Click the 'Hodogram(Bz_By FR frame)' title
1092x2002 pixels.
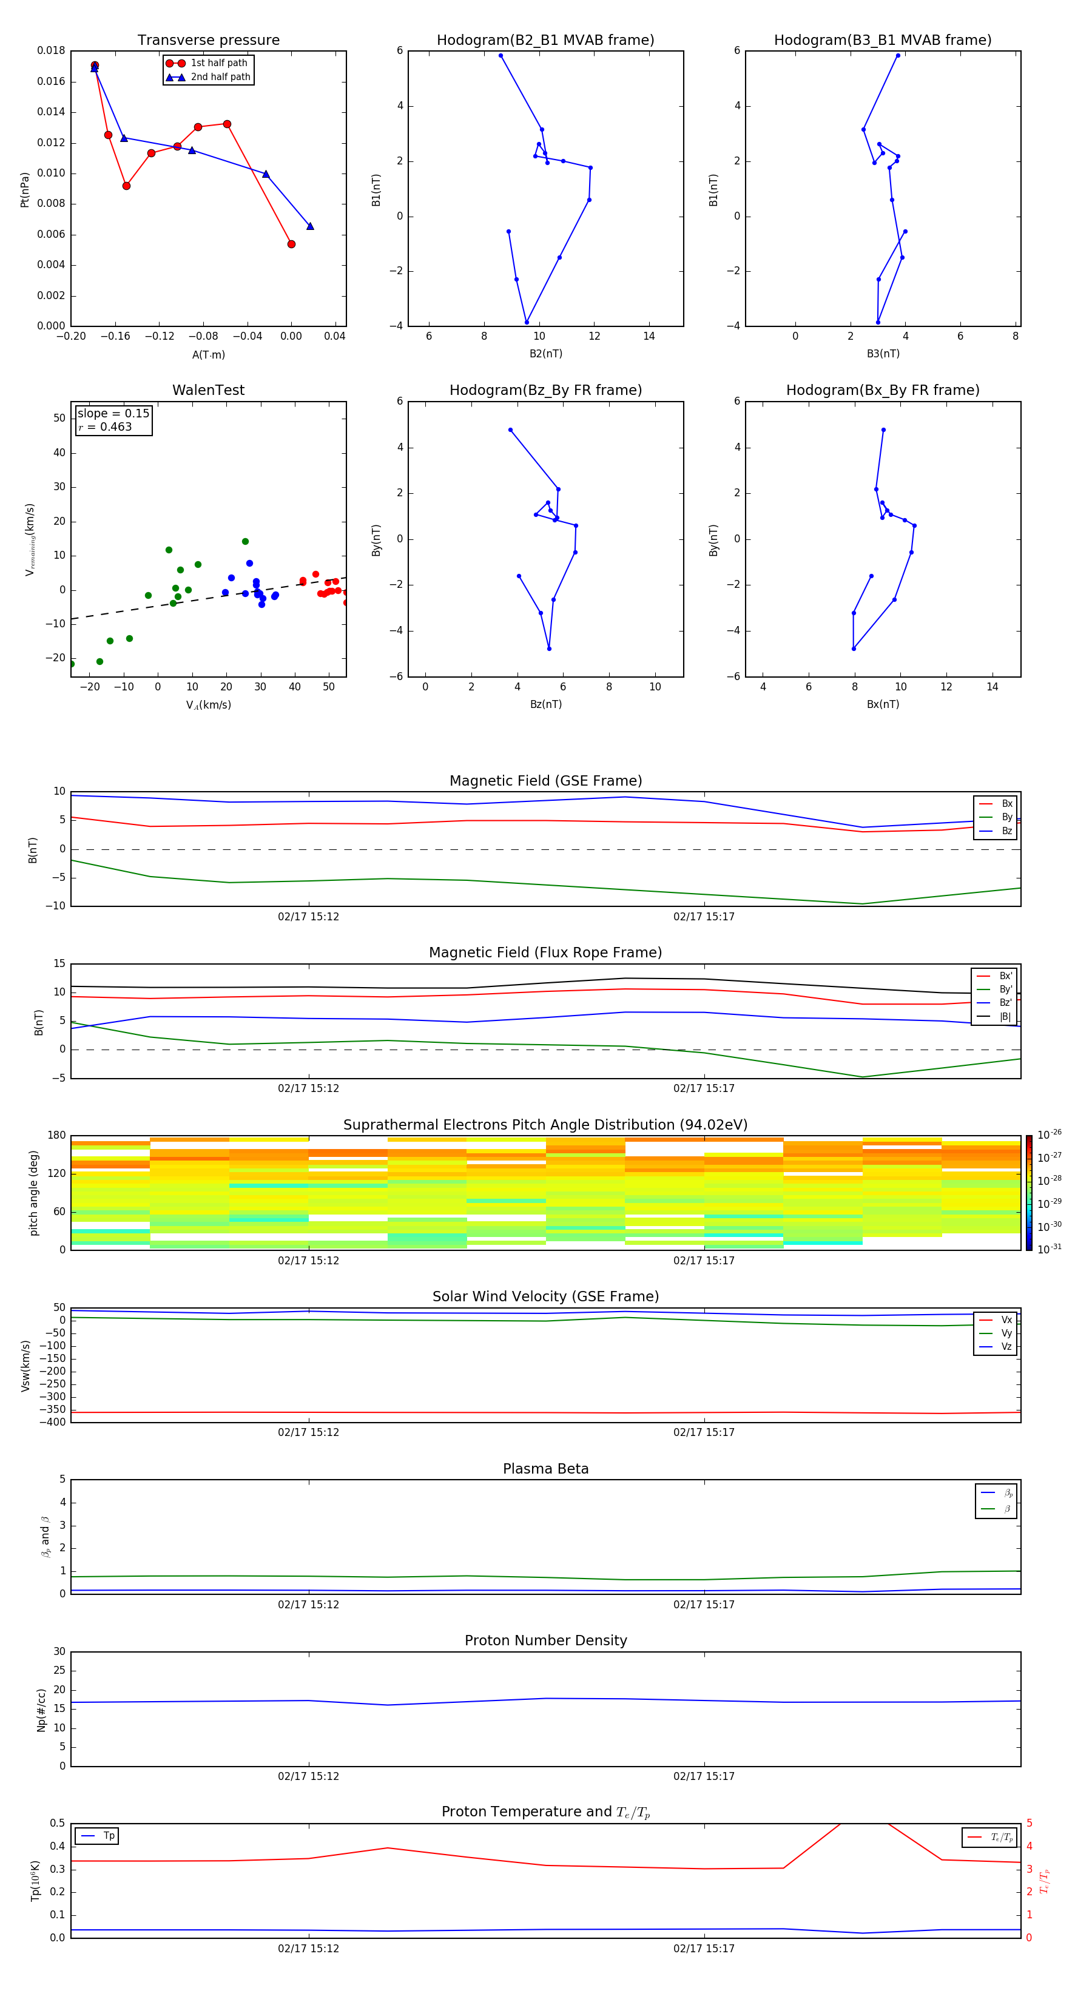point(545,390)
